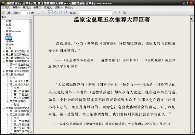Open the 缩放(Z) menu
This screenshot has width=195, height=135.
pos(37,7)
